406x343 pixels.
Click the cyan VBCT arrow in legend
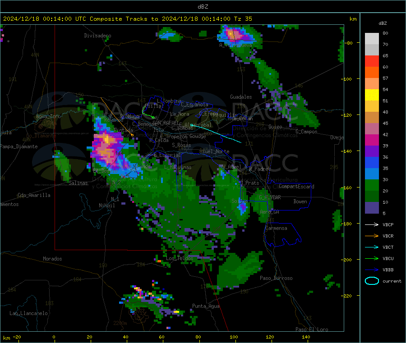pyautogui.click(x=372, y=247)
